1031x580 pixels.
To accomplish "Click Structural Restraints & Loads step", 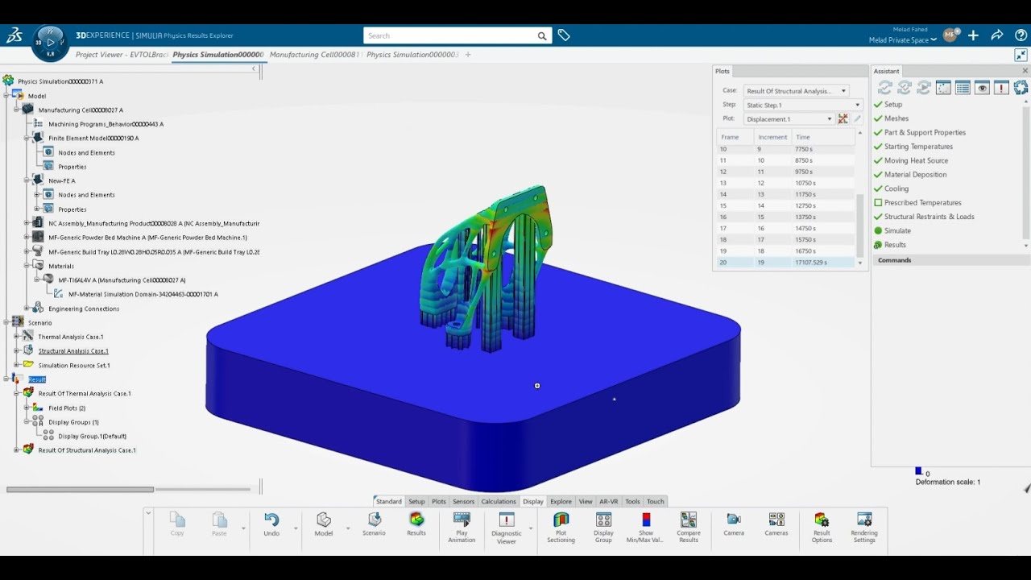I will tap(929, 217).
